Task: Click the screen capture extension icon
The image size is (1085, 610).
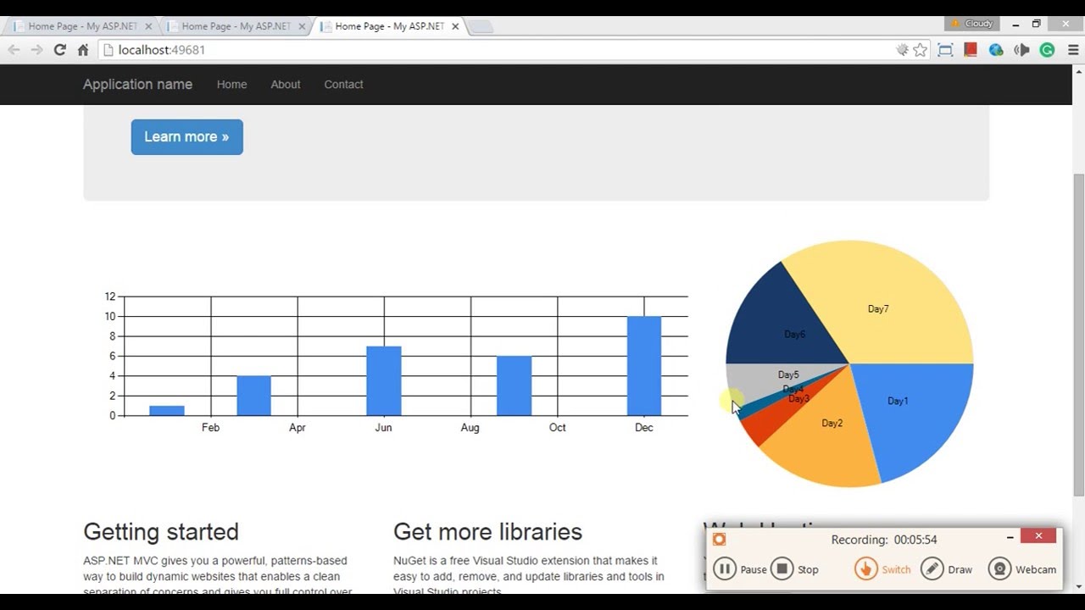Action: 945,50
